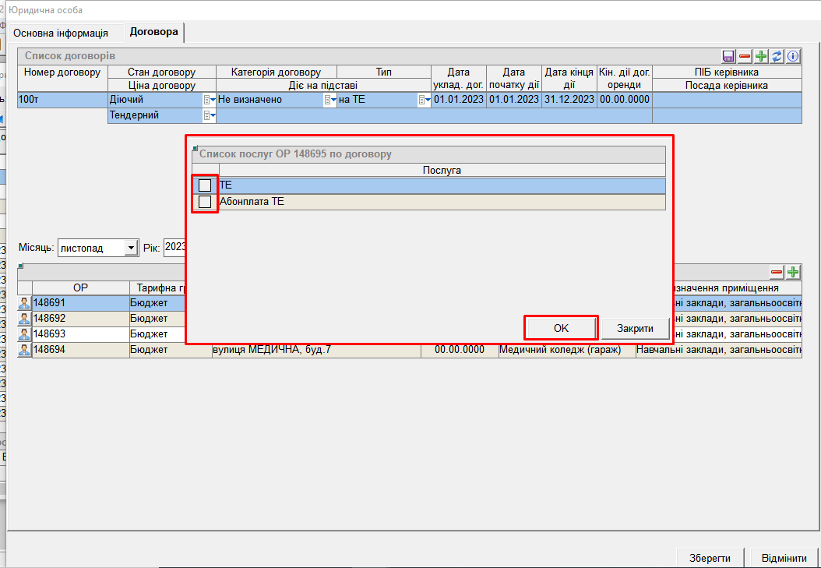Open the blue info icon in contracts list
The width and height of the screenshot is (821, 568).
pyautogui.click(x=793, y=56)
